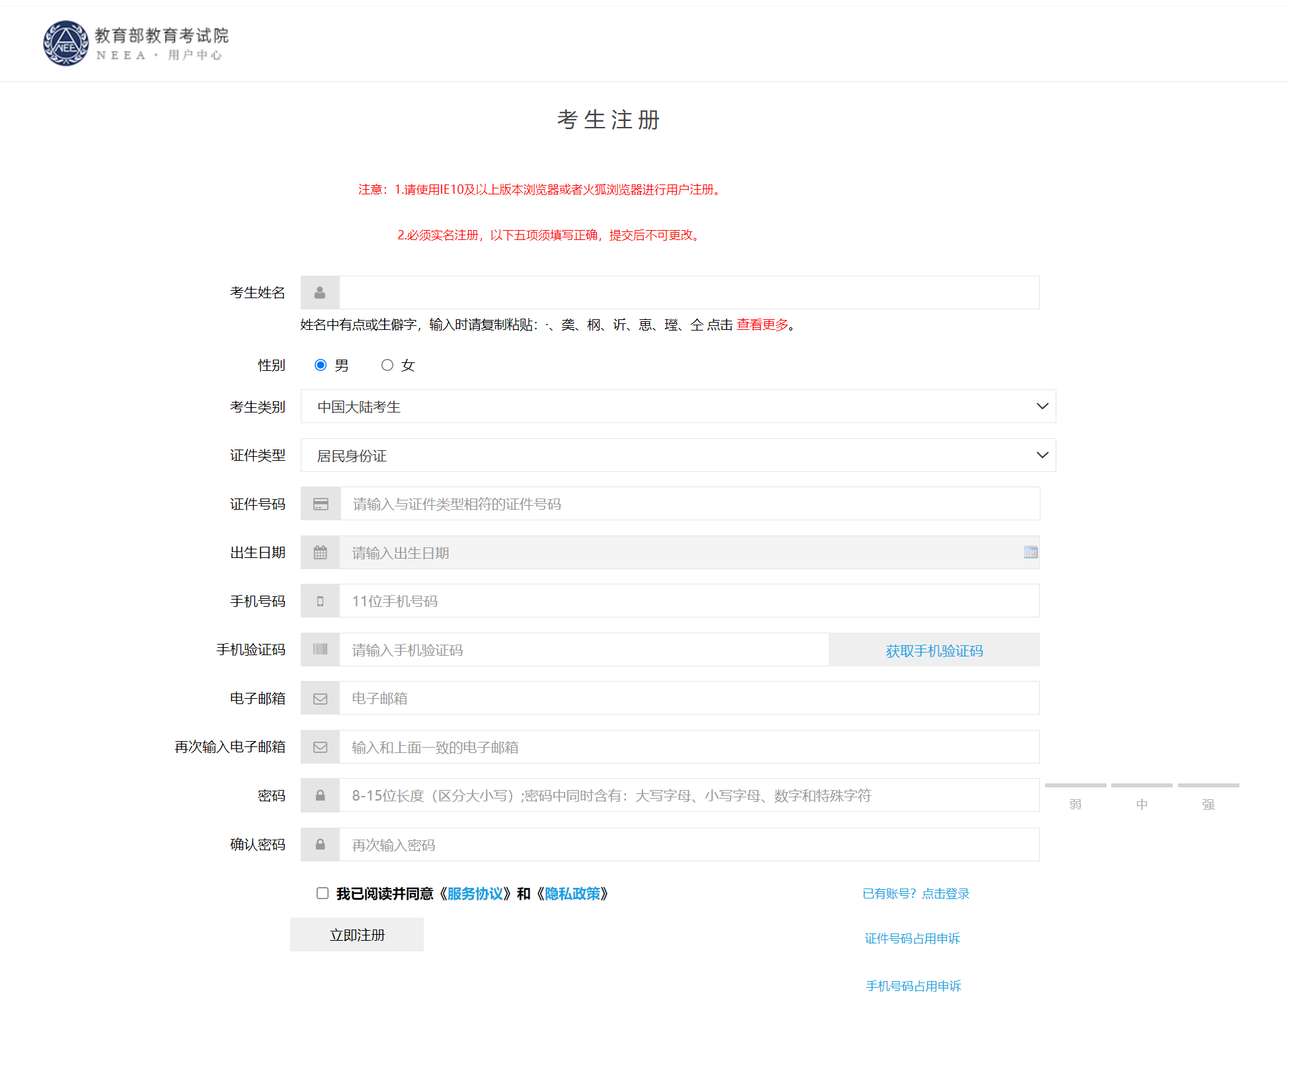This screenshot has height=1069, width=1289.
Task: Click the ID card icon for 证件号码
Action: coord(321,504)
